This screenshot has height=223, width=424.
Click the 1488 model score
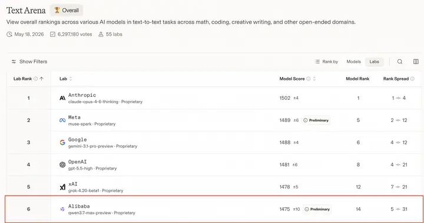click(x=285, y=143)
